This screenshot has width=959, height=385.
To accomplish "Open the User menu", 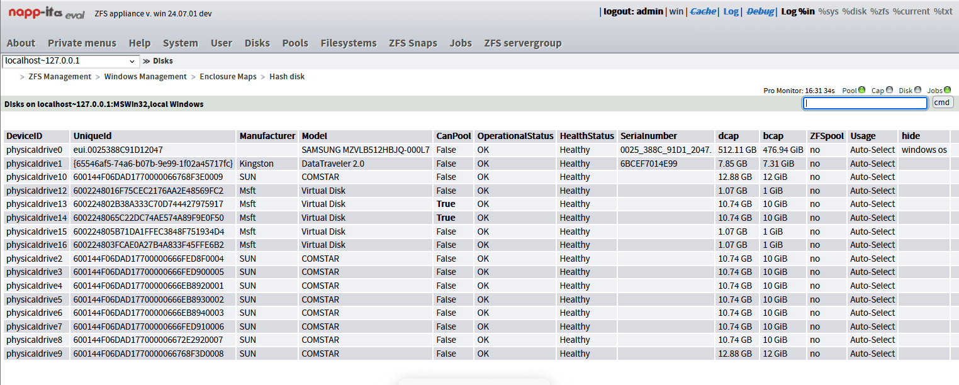I will click(x=222, y=43).
